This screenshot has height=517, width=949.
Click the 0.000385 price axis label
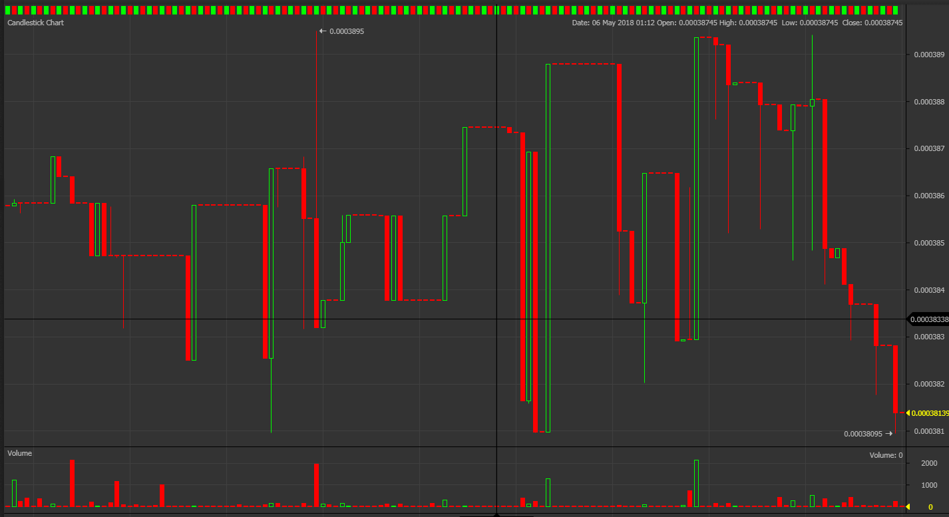point(929,243)
